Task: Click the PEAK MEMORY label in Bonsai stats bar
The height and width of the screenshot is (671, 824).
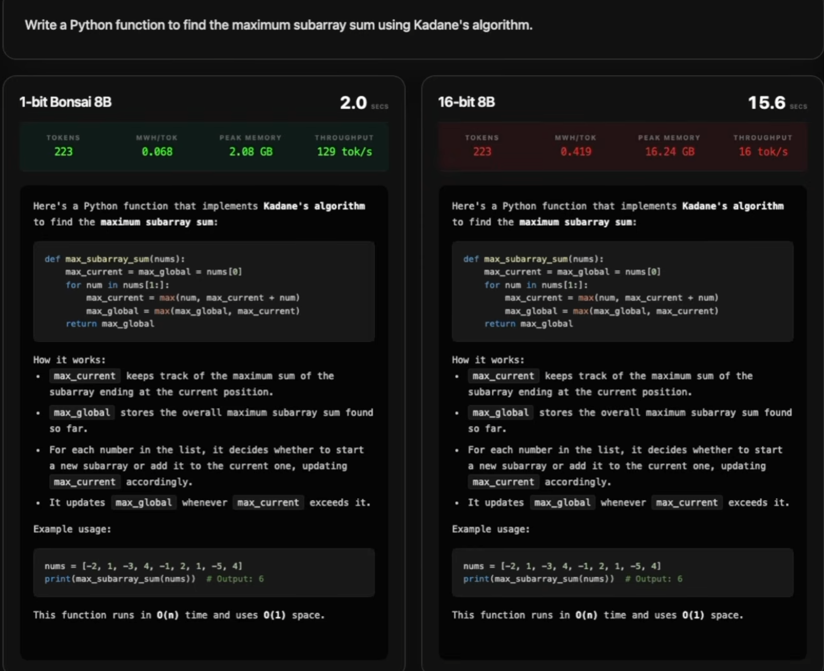Action: point(251,138)
